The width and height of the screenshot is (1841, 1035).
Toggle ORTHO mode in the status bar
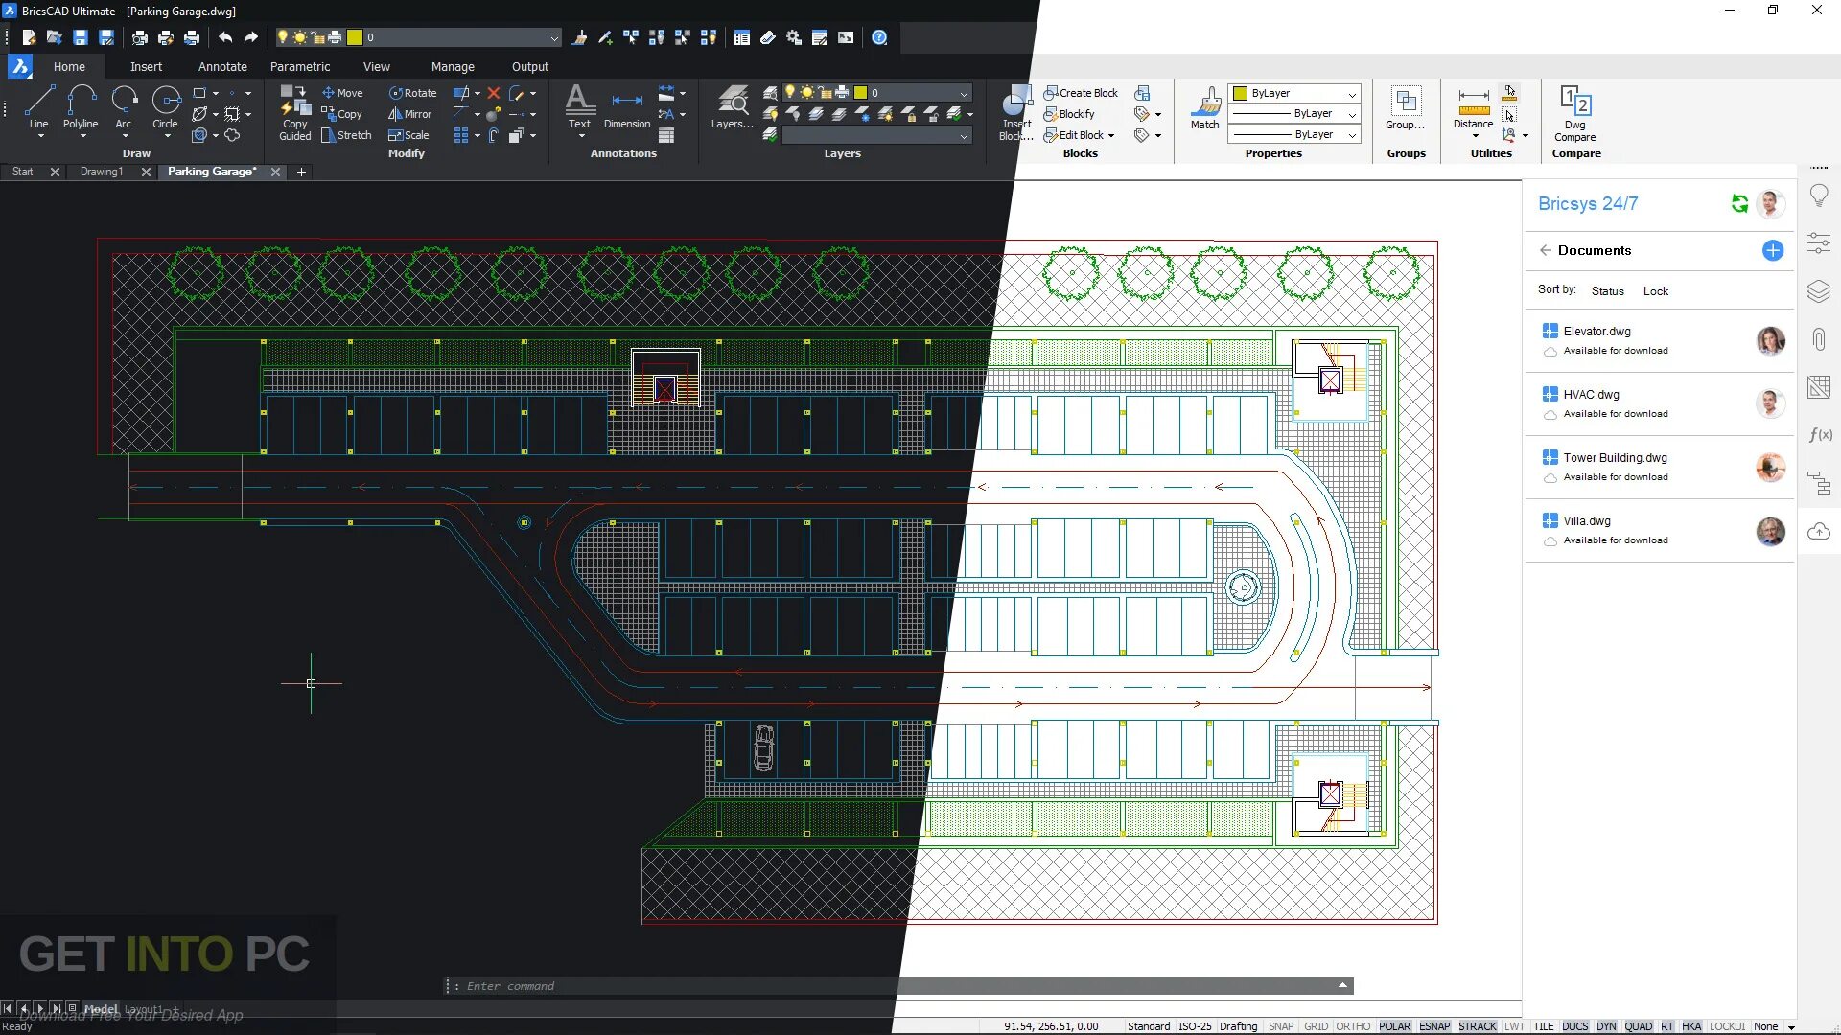1352,1026
